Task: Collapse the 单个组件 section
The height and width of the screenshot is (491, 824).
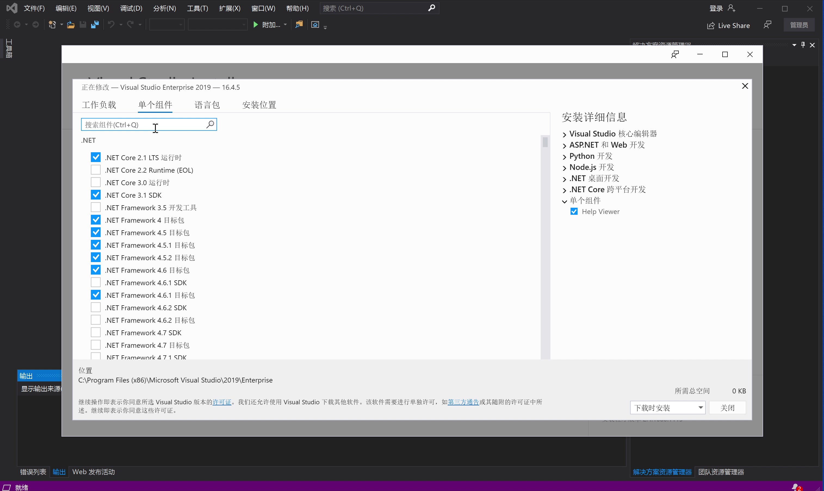Action: pyautogui.click(x=565, y=201)
